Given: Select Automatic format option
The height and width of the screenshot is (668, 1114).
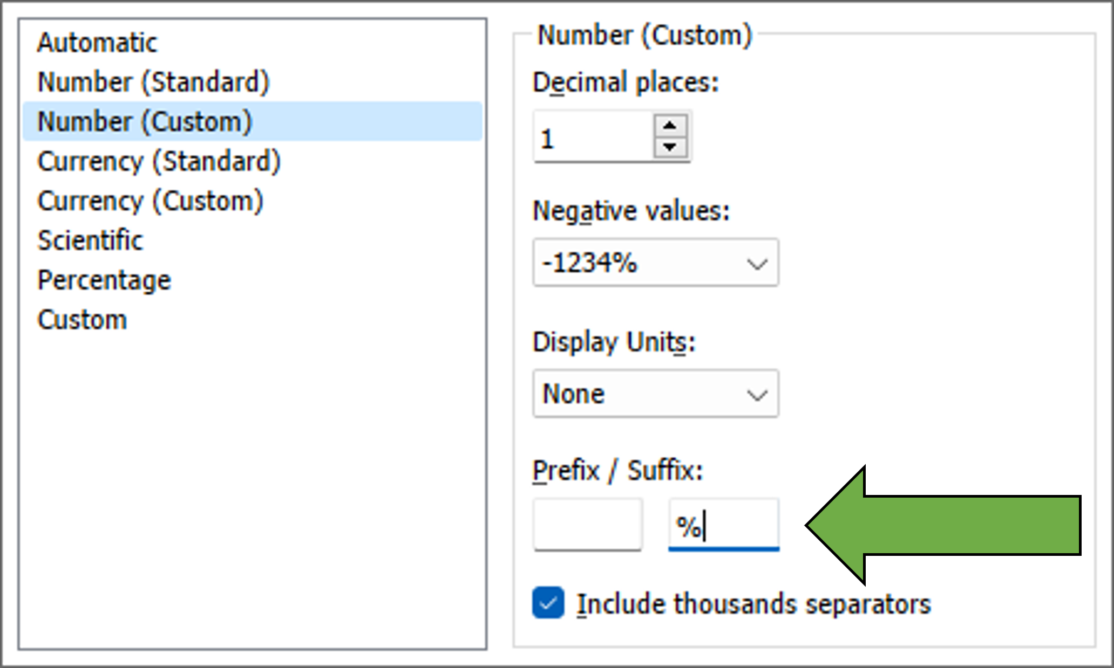Looking at the screenshot, I should click(x=97, y=43).
